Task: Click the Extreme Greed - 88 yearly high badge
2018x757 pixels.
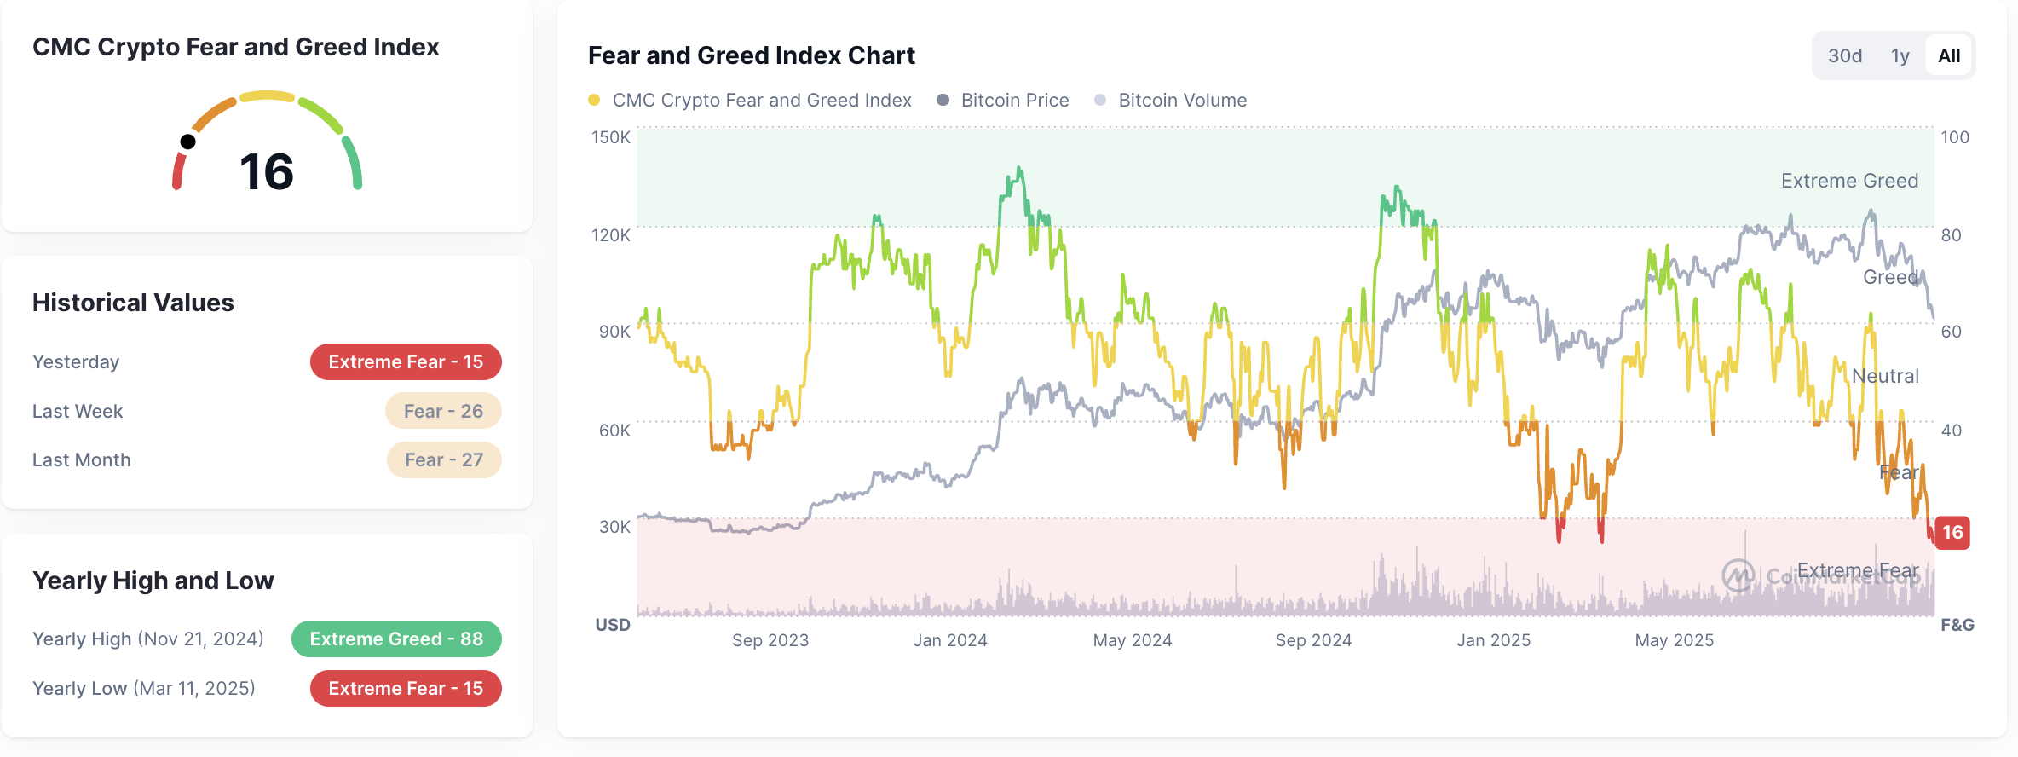Action: [x=396, y=639]
